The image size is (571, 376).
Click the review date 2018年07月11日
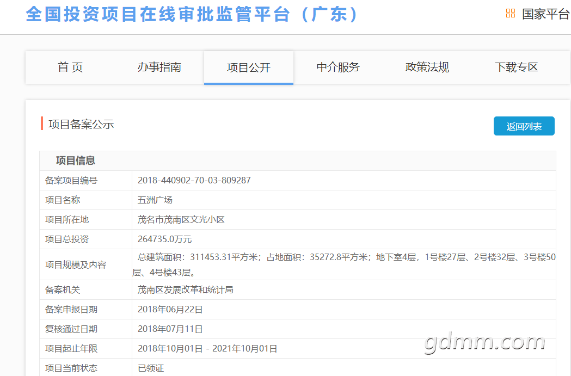click(x=170, y=329)
